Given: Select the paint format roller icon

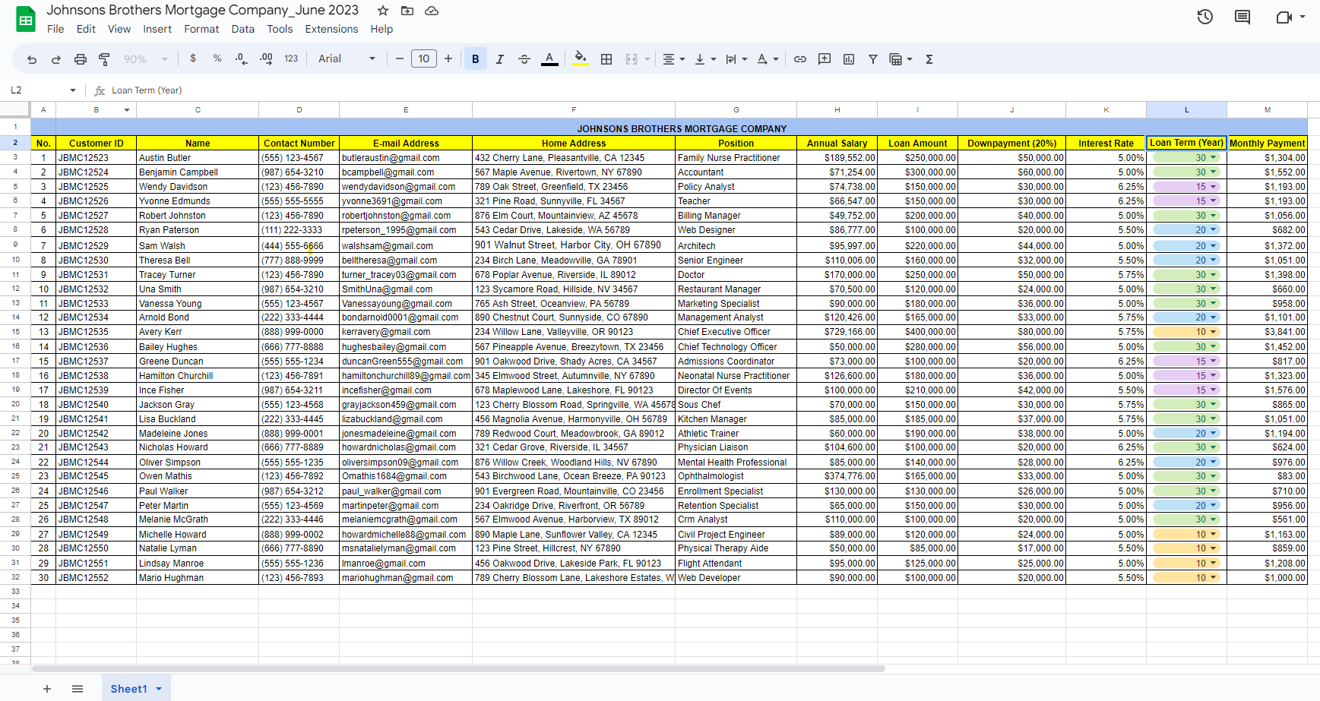Looking at the screenshot, I should pos(105,59).
